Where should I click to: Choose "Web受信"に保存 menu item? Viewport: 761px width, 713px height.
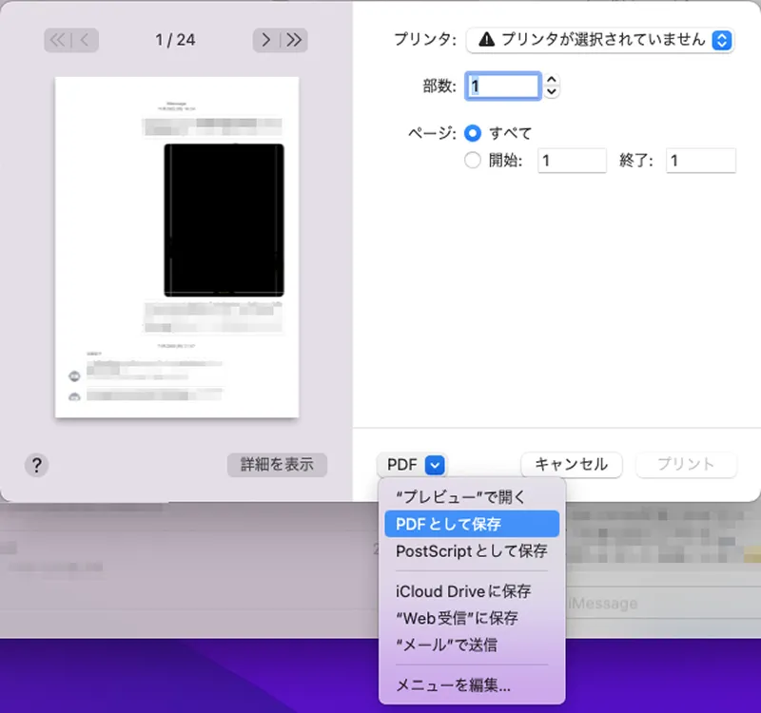click(472, 618)
